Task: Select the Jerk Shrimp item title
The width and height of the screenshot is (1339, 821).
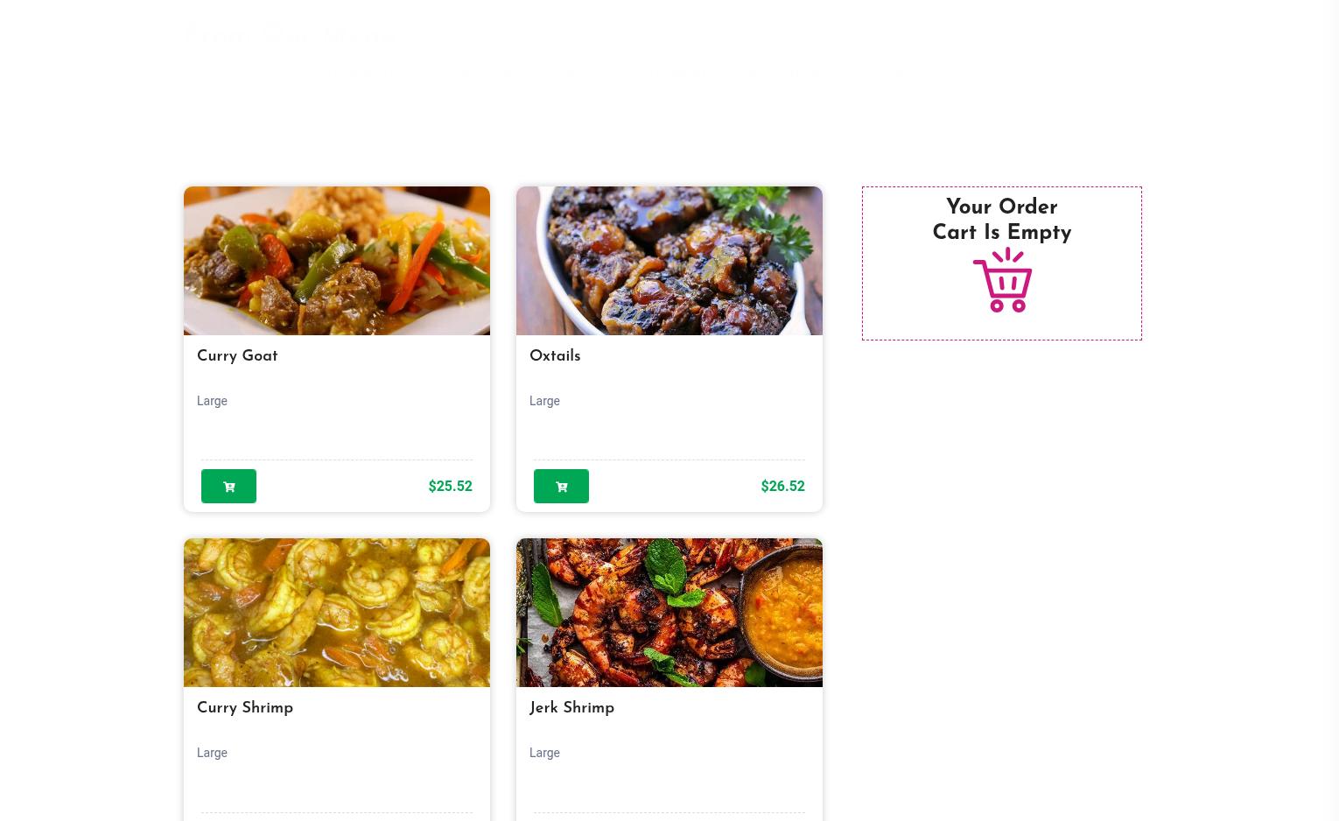Action: point(571,708)
